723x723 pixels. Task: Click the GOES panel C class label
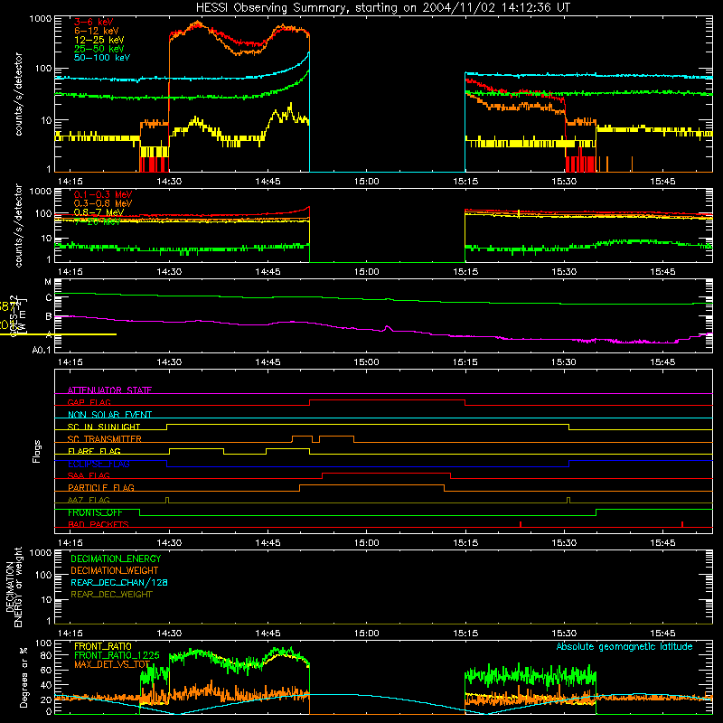(49, 298)
